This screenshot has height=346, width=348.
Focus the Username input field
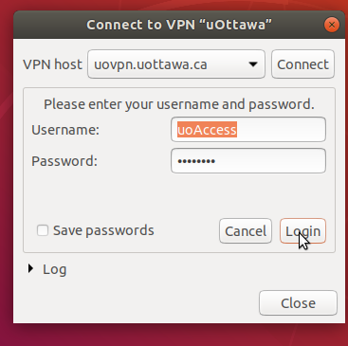pos(248,130)
